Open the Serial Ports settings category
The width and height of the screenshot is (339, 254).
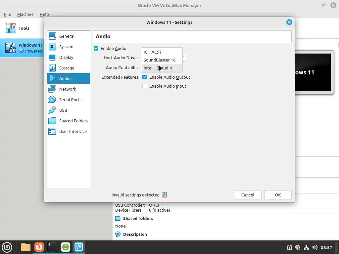pyautogui.click(x=69, y=100)
